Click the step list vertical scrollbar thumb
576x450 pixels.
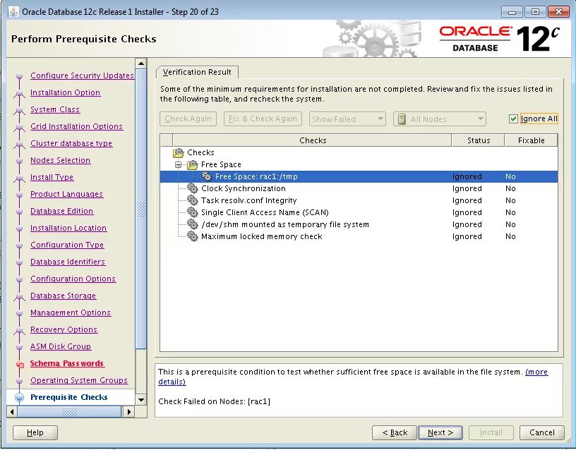tap(141, 209)
